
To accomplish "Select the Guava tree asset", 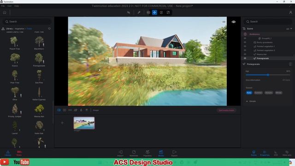I will [x=15, y=60].
